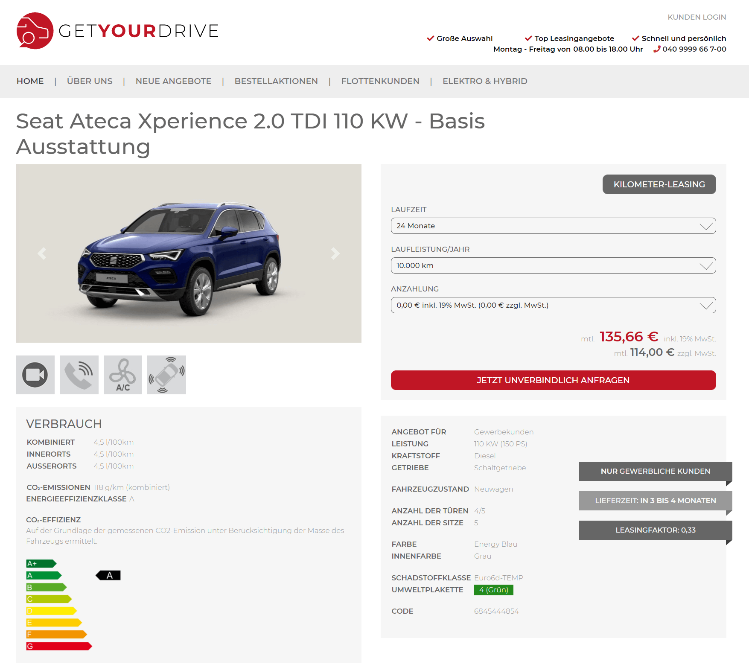Click the Gewerbekunden offer value

504,432
